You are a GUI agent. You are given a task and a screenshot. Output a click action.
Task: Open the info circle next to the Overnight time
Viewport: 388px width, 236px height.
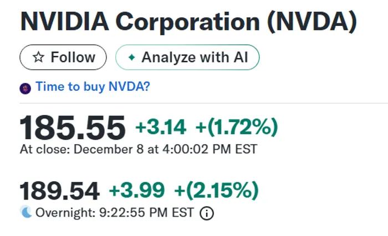click(x=206, y=213)
